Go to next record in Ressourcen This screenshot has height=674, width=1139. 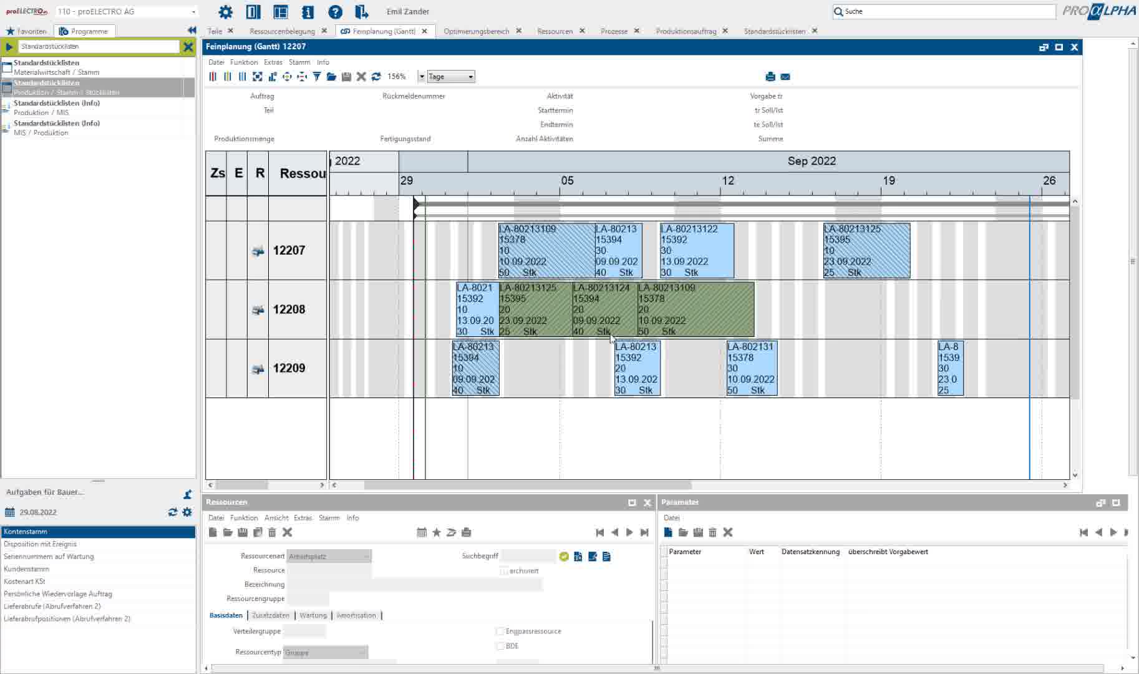click(x=629, y=532)
